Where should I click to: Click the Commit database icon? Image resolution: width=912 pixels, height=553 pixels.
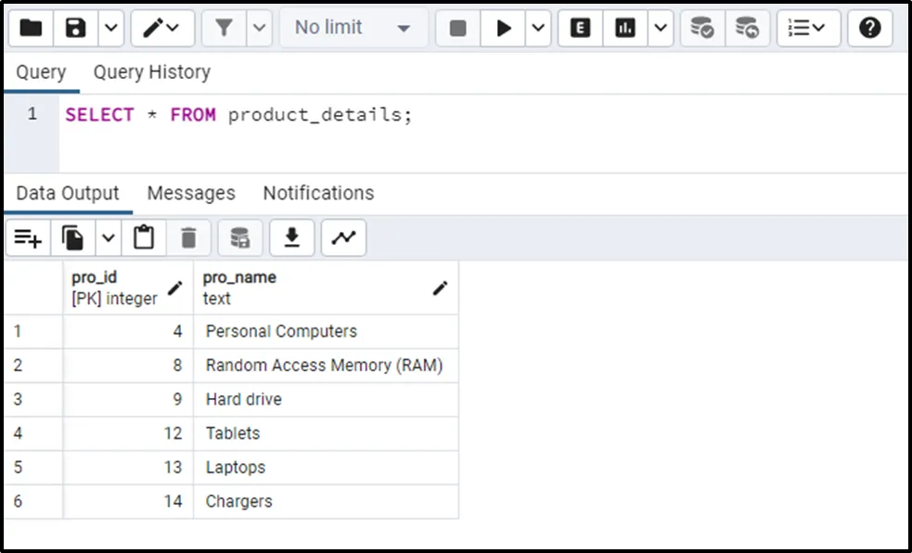(x=702, y=29)
